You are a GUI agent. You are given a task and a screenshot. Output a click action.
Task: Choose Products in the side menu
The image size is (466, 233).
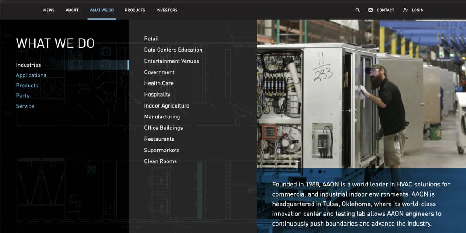[27, 85]
